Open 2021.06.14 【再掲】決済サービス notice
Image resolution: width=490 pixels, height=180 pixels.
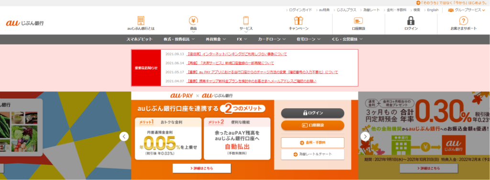point(230,63)
